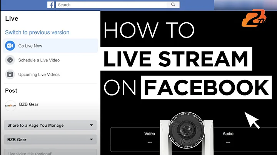Click the Live video title field

click(50, 152)
